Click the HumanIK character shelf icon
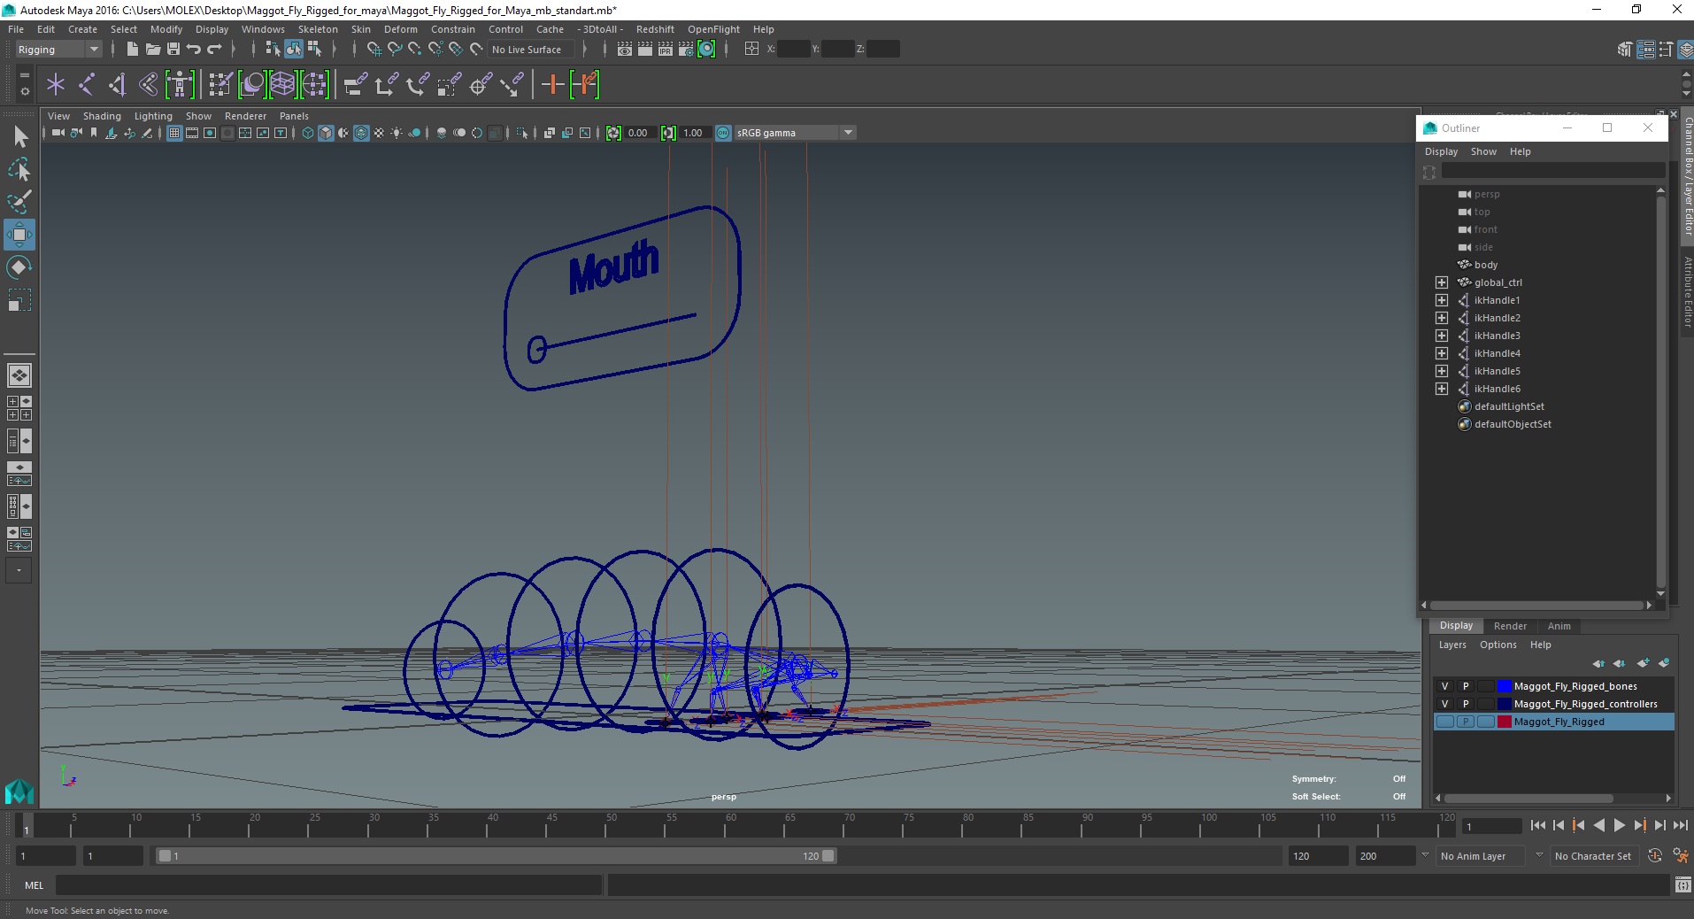Viewport: 1694px width, 919px height. (x=180, y=85)
